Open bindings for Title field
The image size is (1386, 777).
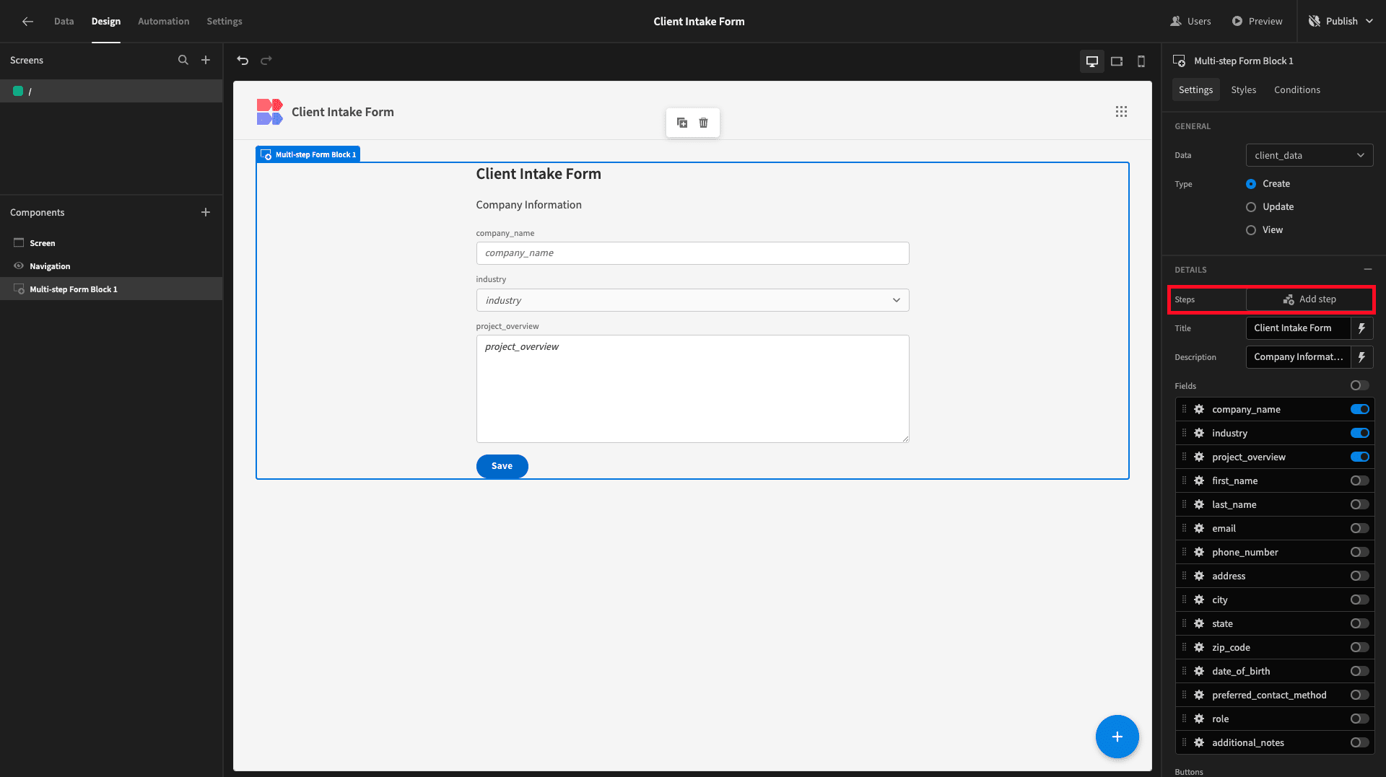click(1362, 328)
